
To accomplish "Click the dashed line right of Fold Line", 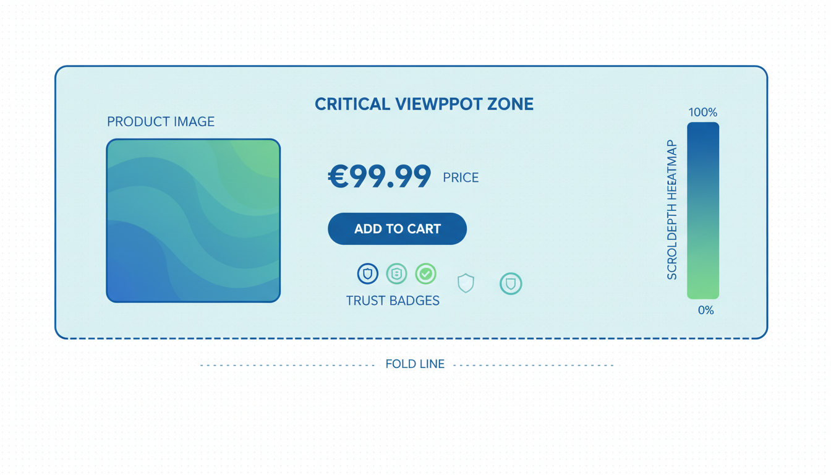I will 533,365.
